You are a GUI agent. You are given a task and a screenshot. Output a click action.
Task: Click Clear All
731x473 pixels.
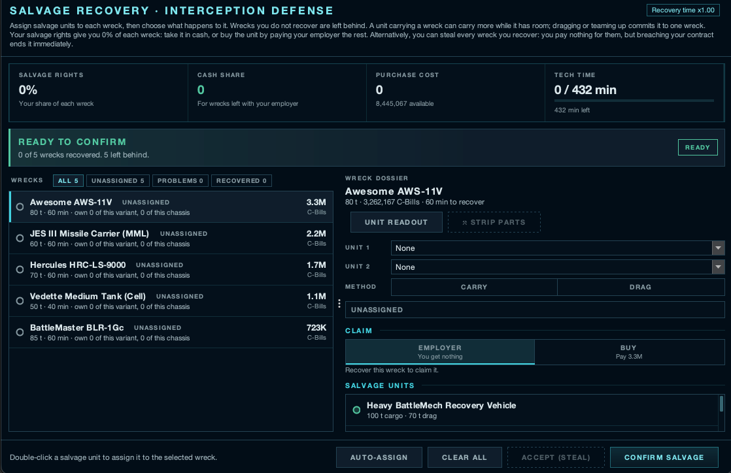point(464,457)
